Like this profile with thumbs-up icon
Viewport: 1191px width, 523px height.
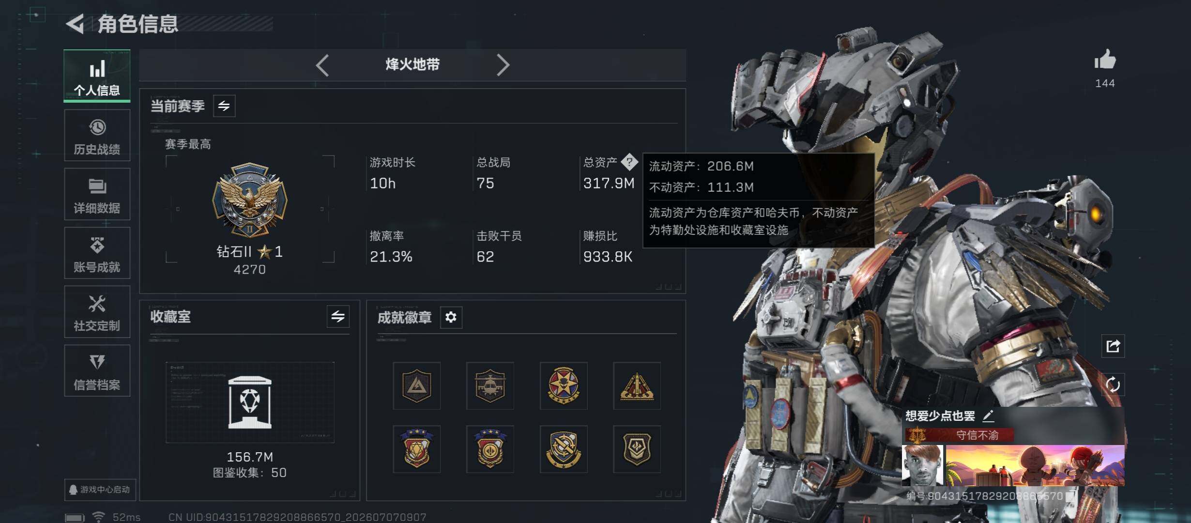coord(1105,60)
